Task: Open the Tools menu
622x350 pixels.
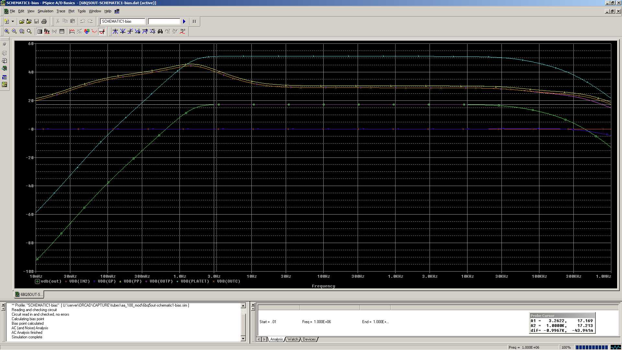Action: point(82,11)
